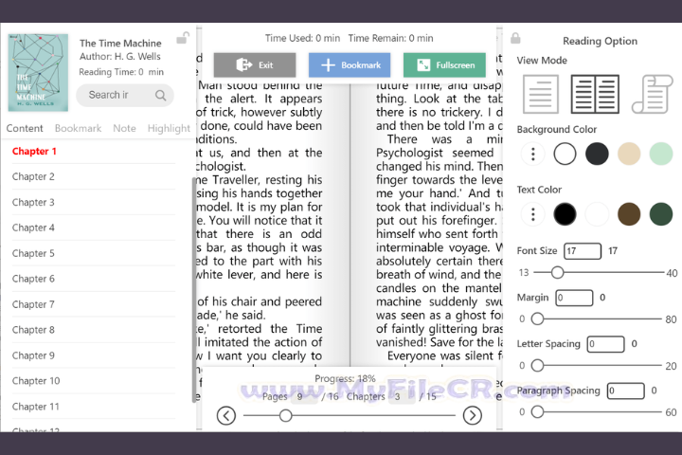Go to previous page arrow

[x=226, y=415]
